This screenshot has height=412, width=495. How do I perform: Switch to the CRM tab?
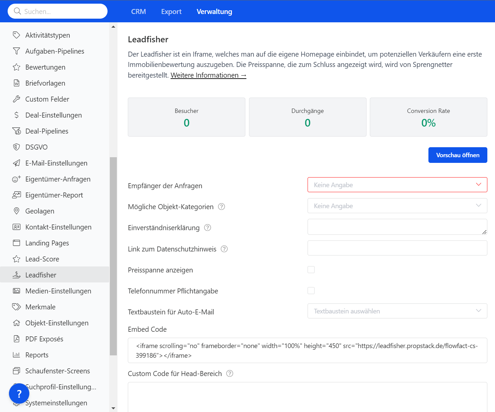(138, 12)
